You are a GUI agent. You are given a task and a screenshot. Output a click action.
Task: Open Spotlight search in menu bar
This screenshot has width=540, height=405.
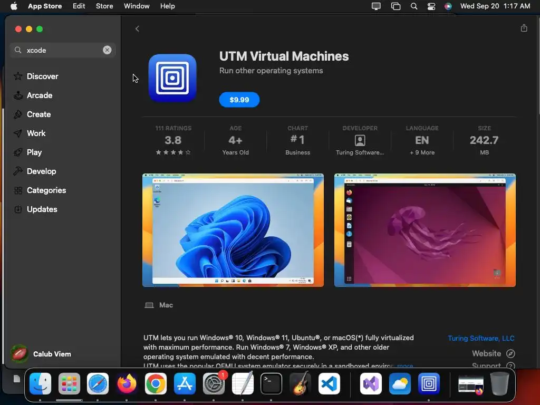coord(414,6)
